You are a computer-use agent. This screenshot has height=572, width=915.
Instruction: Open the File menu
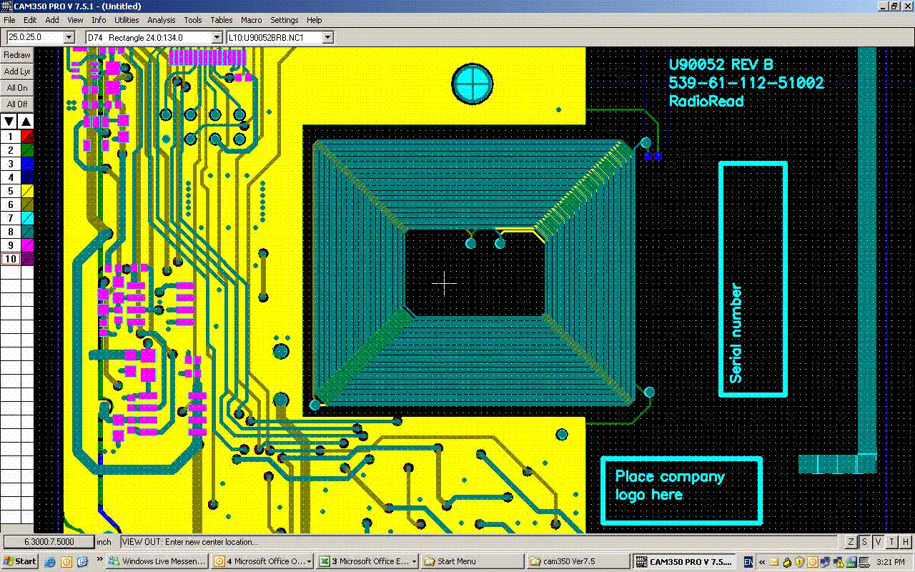click(9, 20)
